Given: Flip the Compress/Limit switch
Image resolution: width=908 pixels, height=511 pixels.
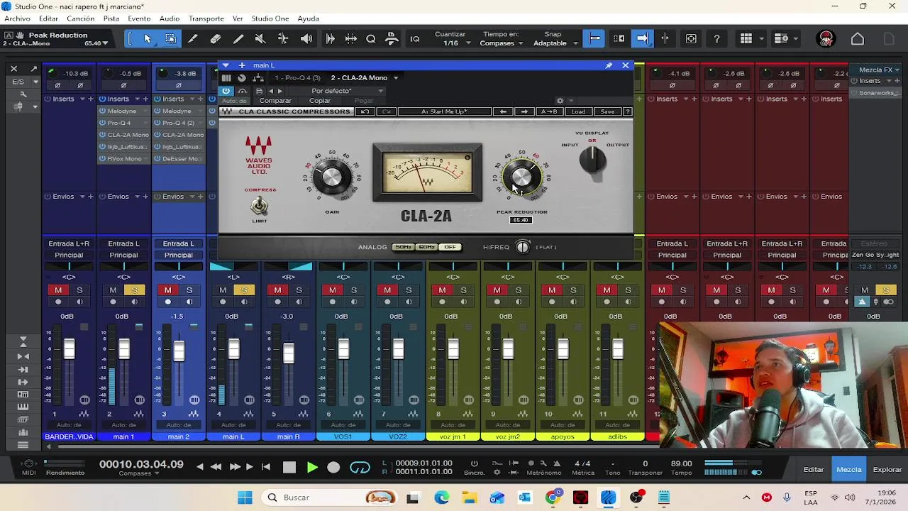Looking at the screenshot, I should pos(260,206).
